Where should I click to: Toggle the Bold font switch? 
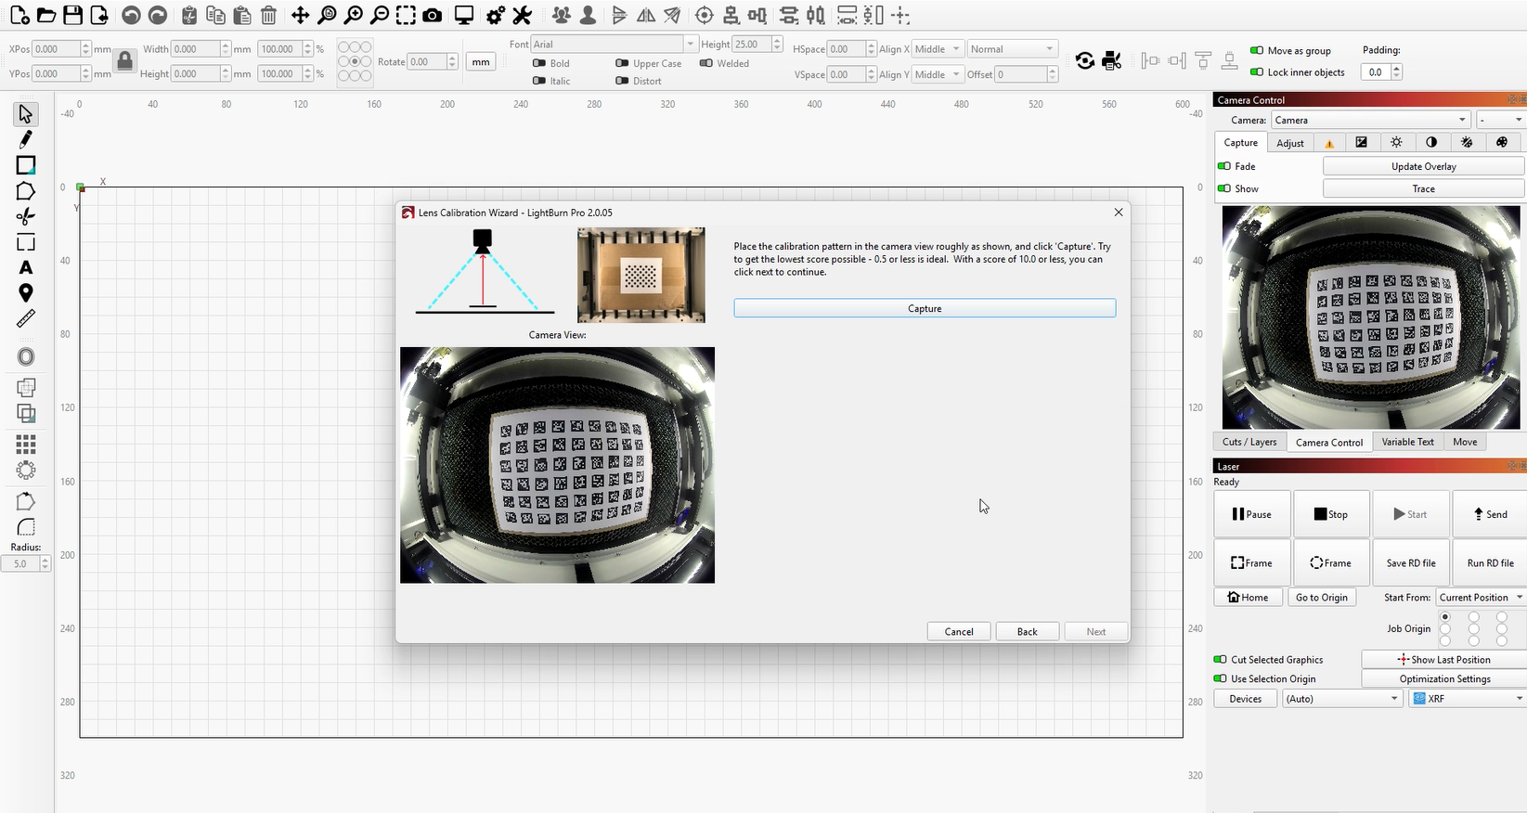click(x=539, y=63)
